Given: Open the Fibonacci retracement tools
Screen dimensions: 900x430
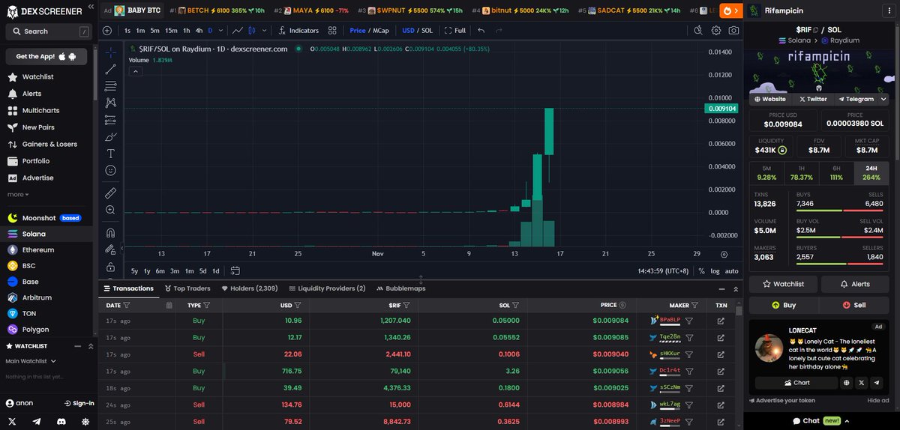Looking at the screenshot, I should tap(111, 85).
